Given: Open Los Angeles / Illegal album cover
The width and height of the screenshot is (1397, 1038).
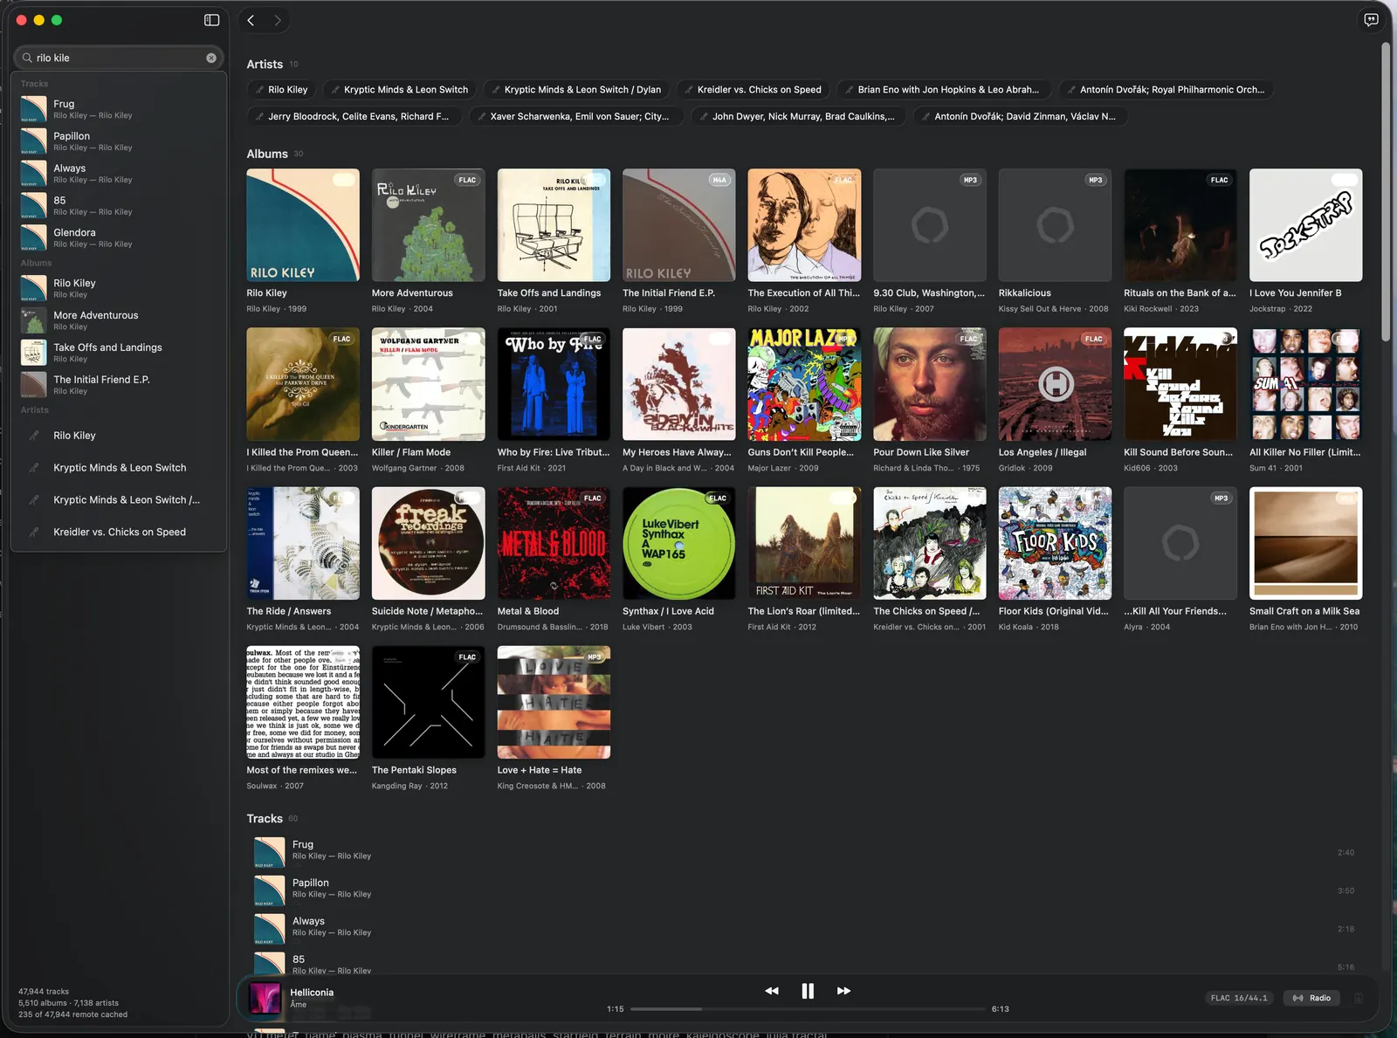Looking at the screenshot, I should point(1055,384).
